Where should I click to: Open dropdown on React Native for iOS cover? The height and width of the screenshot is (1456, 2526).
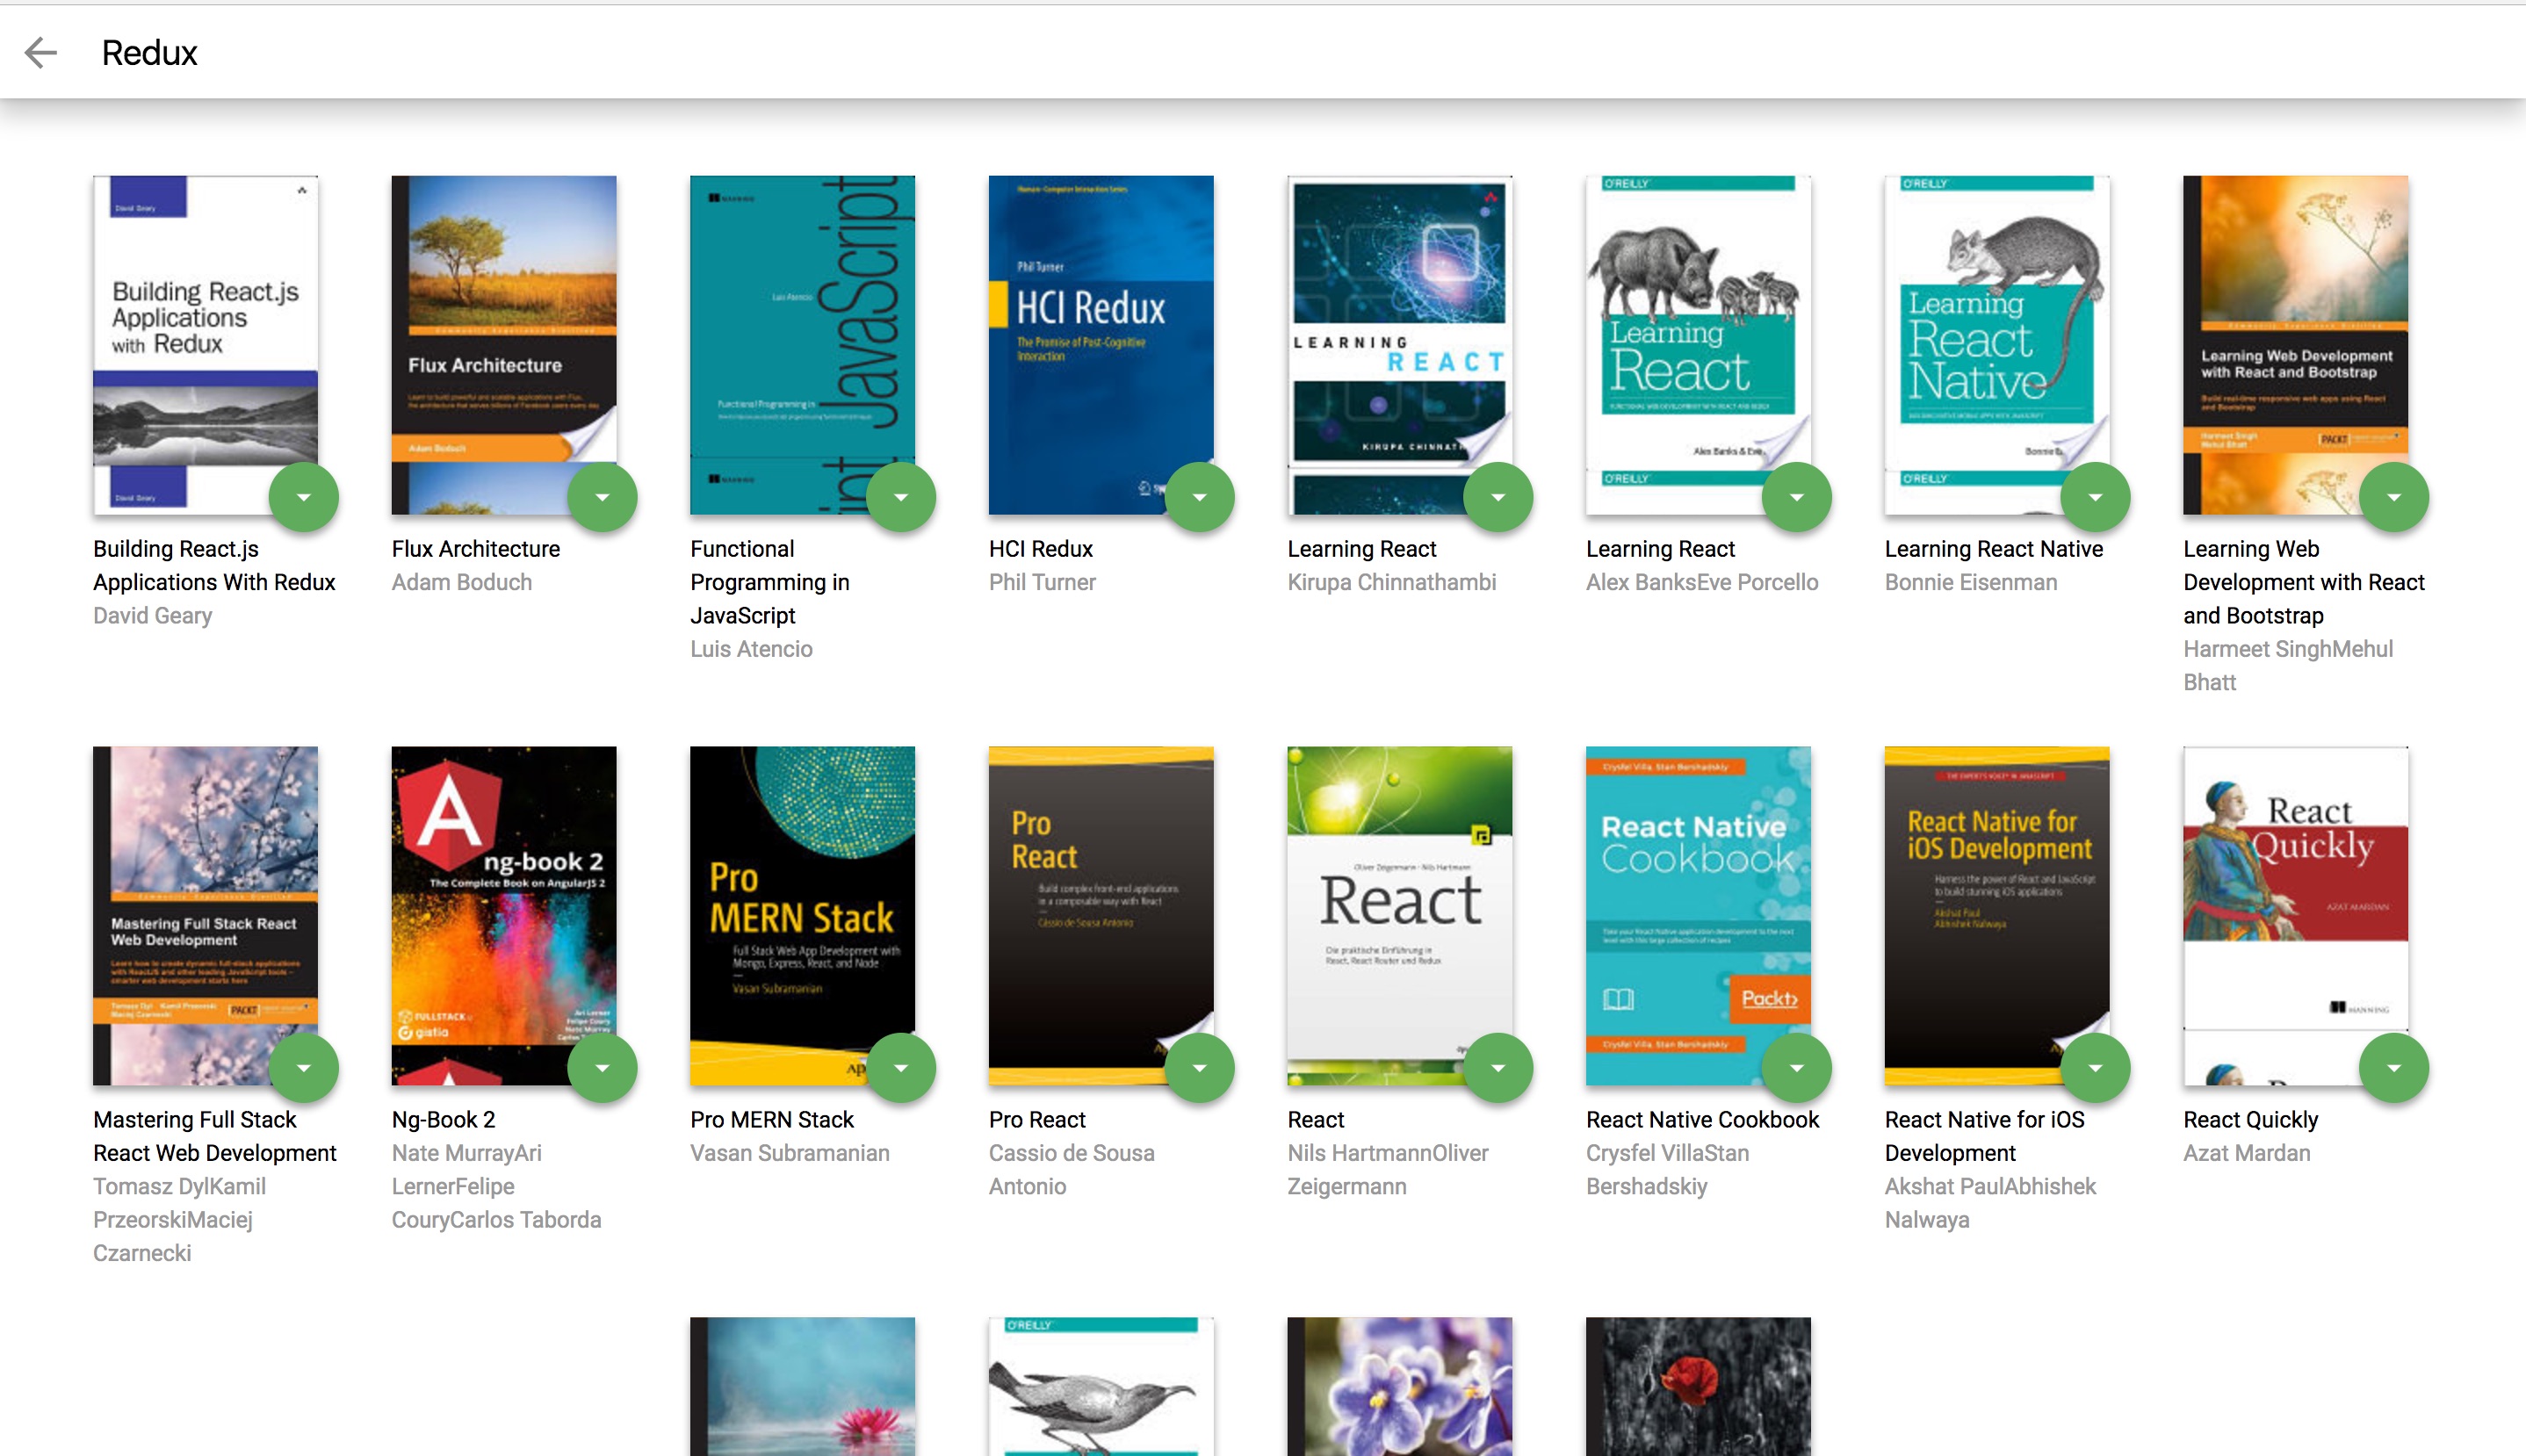2095,1068
